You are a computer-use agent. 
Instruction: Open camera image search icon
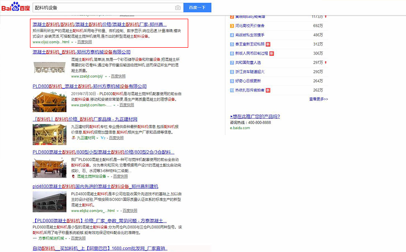(x=177, y=8)
